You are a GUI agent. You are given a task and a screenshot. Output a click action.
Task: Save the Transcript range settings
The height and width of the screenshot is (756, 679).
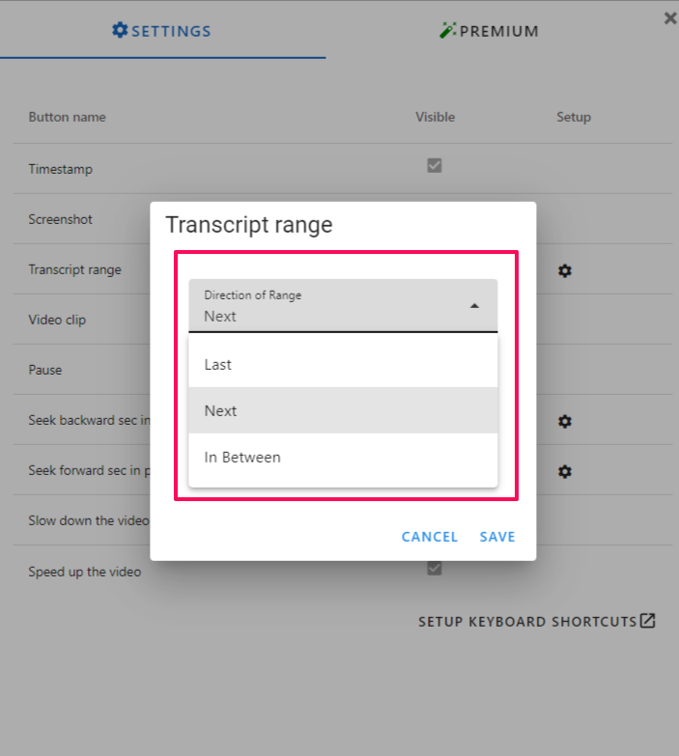click(x=497, y=537)
